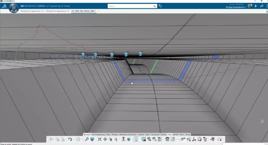
Task: Select the Rotate view tool
Action: pos(111,139)
